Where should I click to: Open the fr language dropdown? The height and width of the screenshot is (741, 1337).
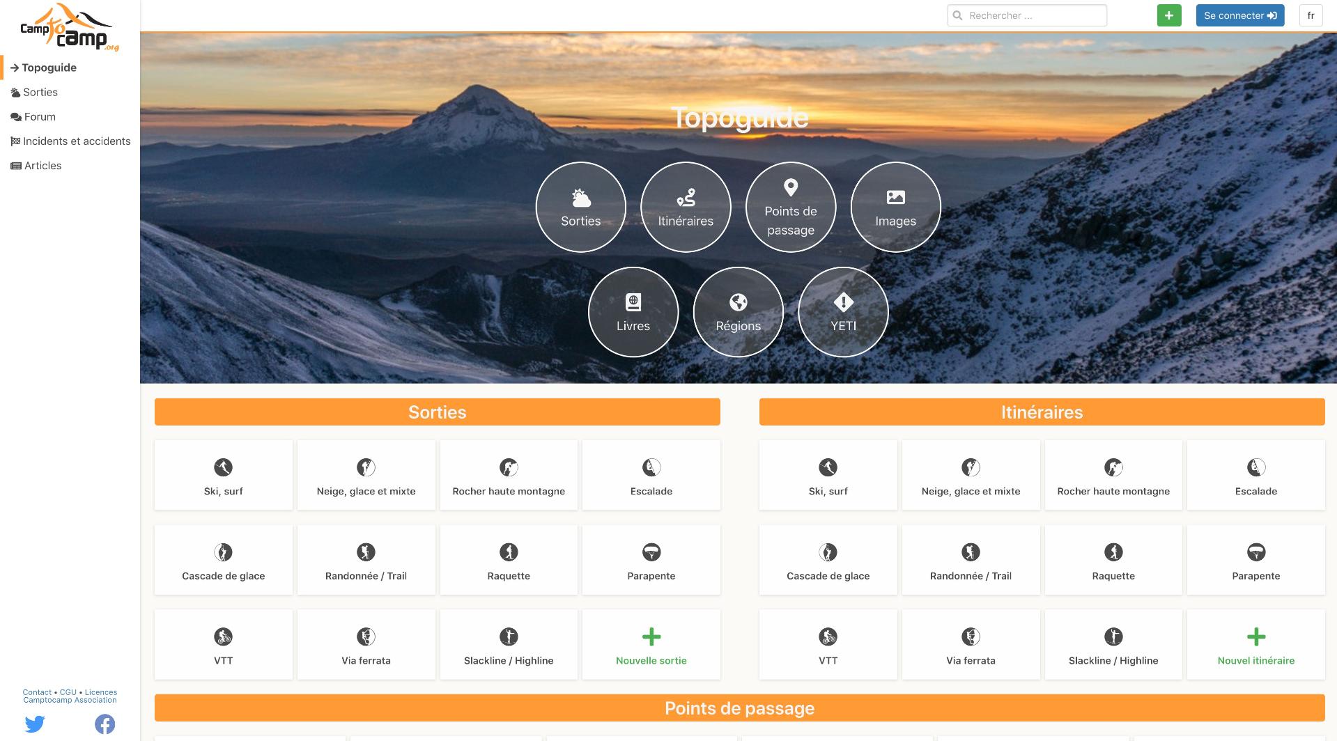click(x=1311, y=15)
